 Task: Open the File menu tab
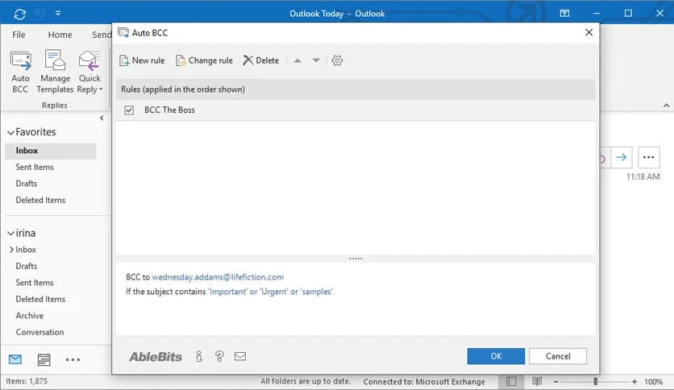[19, 35]
